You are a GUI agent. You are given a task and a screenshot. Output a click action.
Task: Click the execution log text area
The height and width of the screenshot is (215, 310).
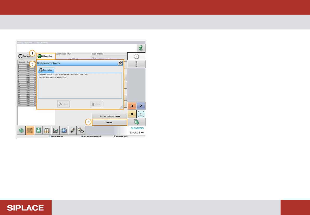(80, 85)
